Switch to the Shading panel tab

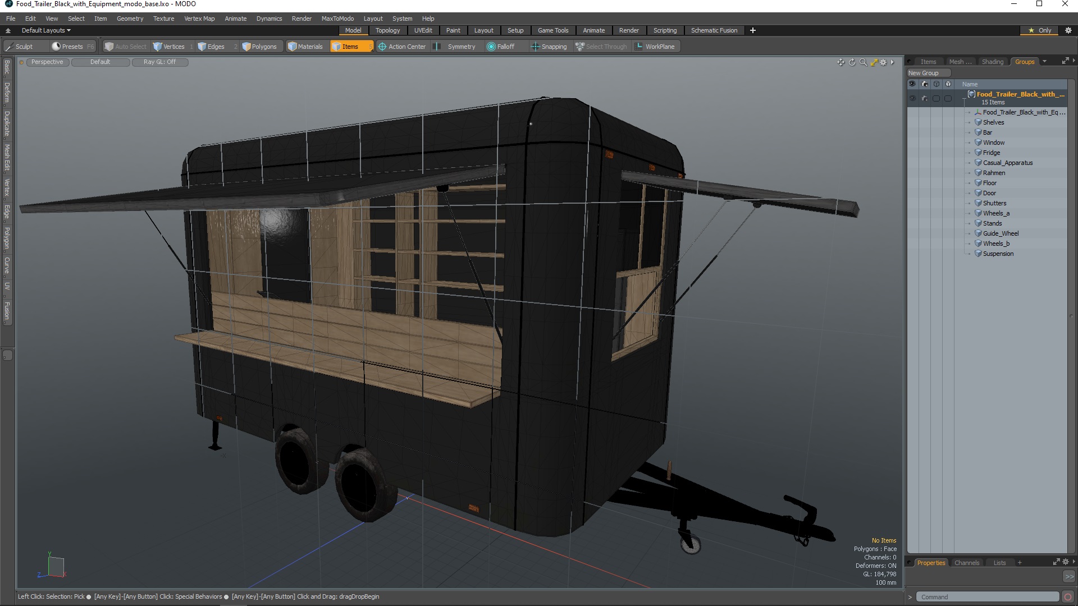[992, 62]
